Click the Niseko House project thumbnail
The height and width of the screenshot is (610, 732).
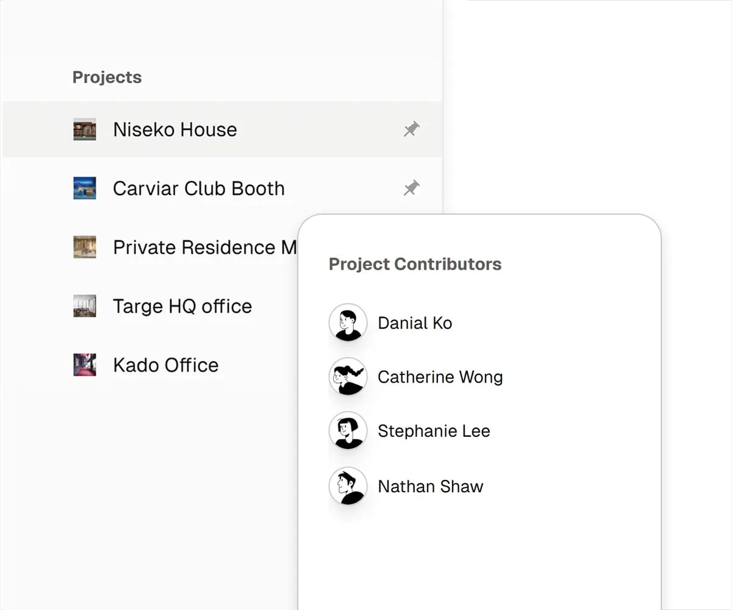pos(85,129)
